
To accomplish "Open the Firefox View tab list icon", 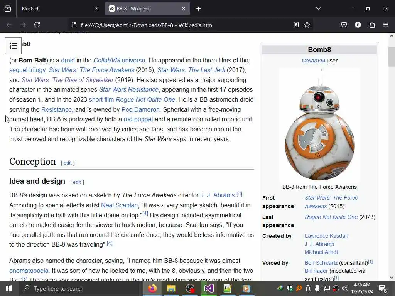I will pos(8,8).
